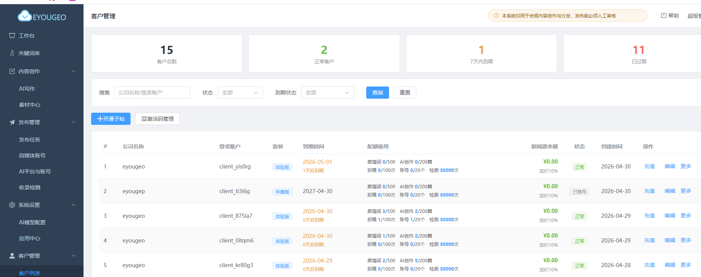Collapse the 内容创作 menu chevron
The height and width of the screenshot is (277, 701).
point(74,71)
